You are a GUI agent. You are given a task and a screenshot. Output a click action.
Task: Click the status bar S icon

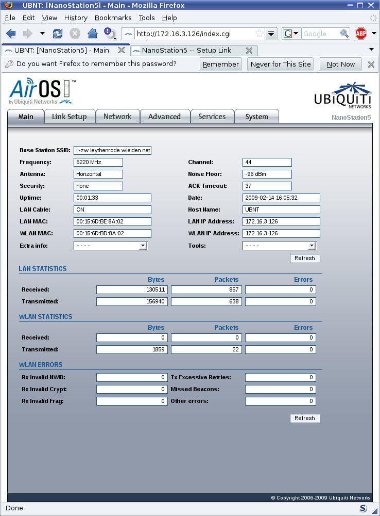(362, 508)
